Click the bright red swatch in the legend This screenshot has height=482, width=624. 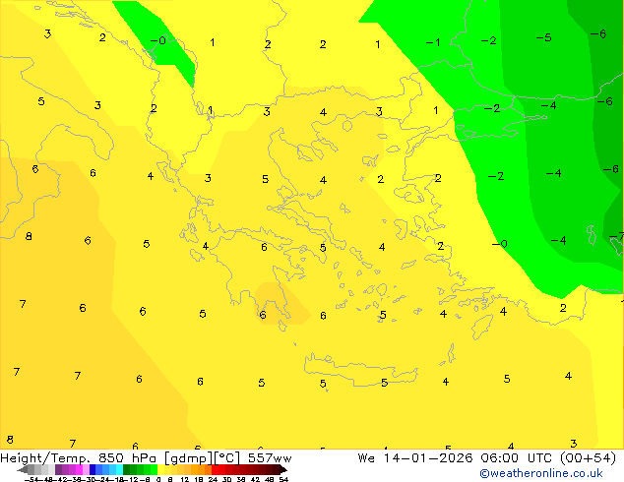coord(216,469)
